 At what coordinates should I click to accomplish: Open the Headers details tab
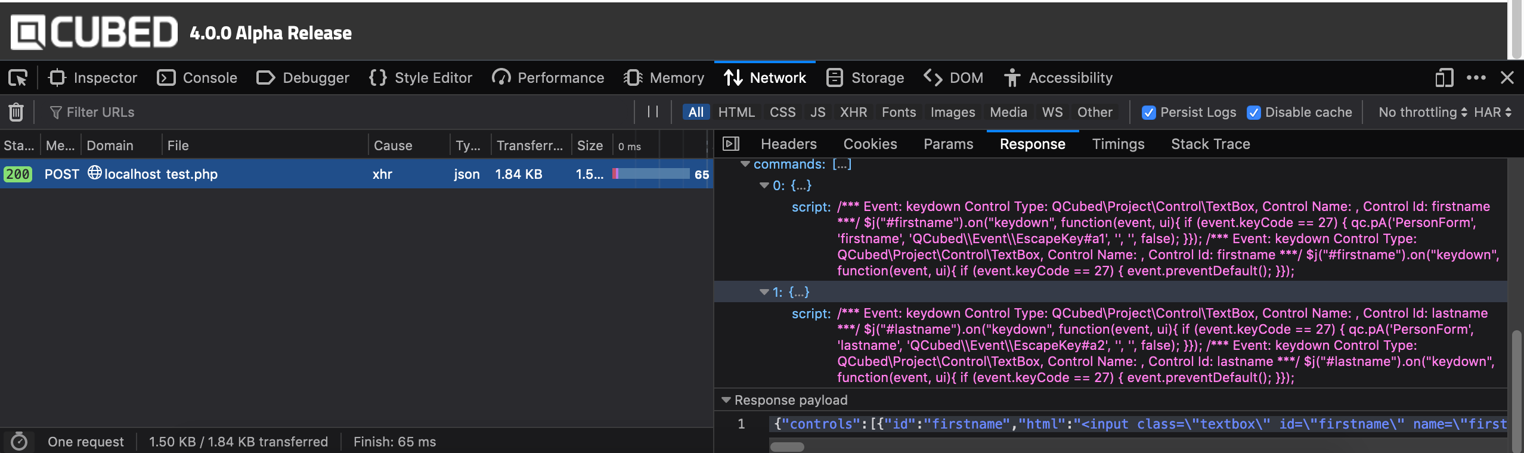coord(789,144)
